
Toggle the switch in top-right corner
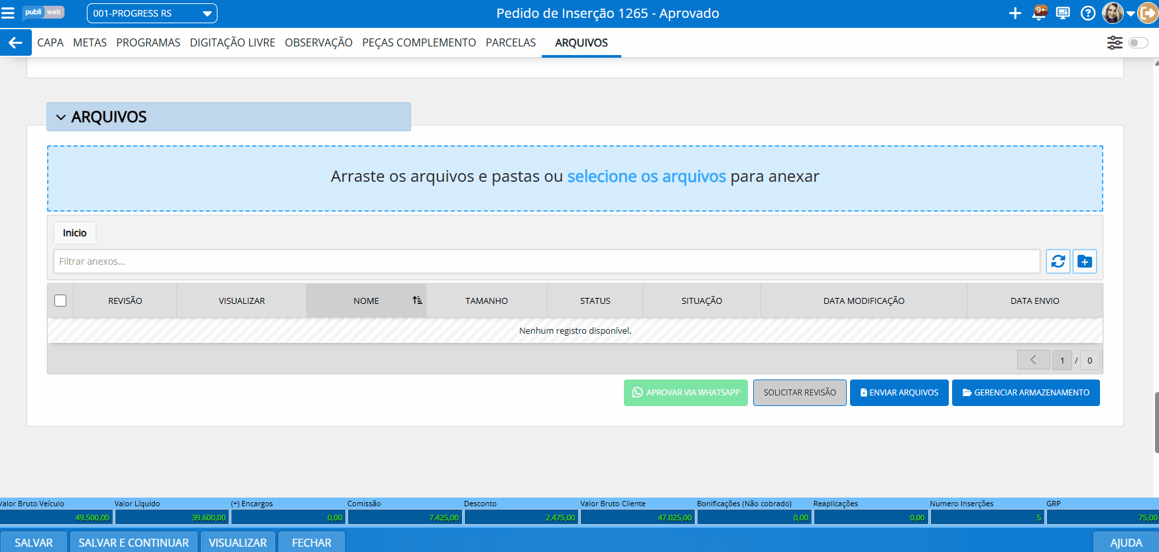1138,42
